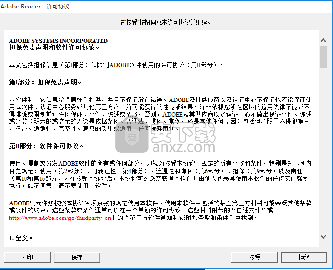Click the paragraph starting ADOBE只允许您按照本协议
Screen dimensions: 333x270
(160, 211)
